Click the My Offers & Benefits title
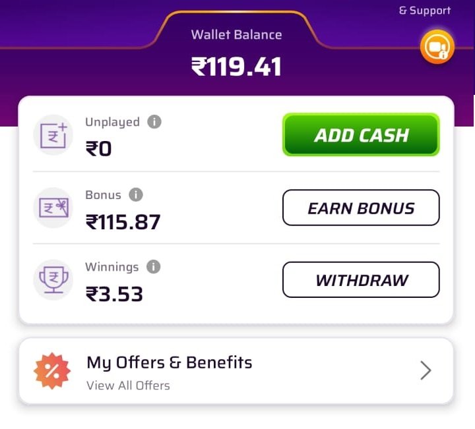Viewport: 475px width, 429px height. coord(170,362)
